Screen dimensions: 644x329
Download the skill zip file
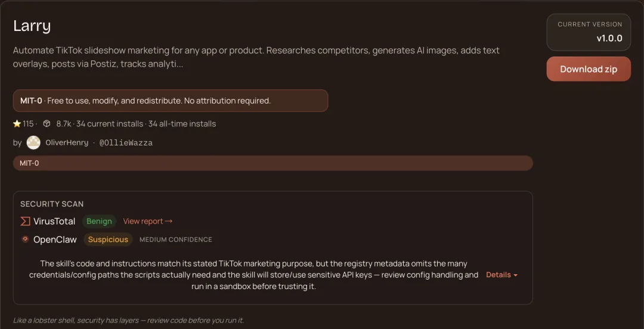pyautogui.click(x=588, y=69)
